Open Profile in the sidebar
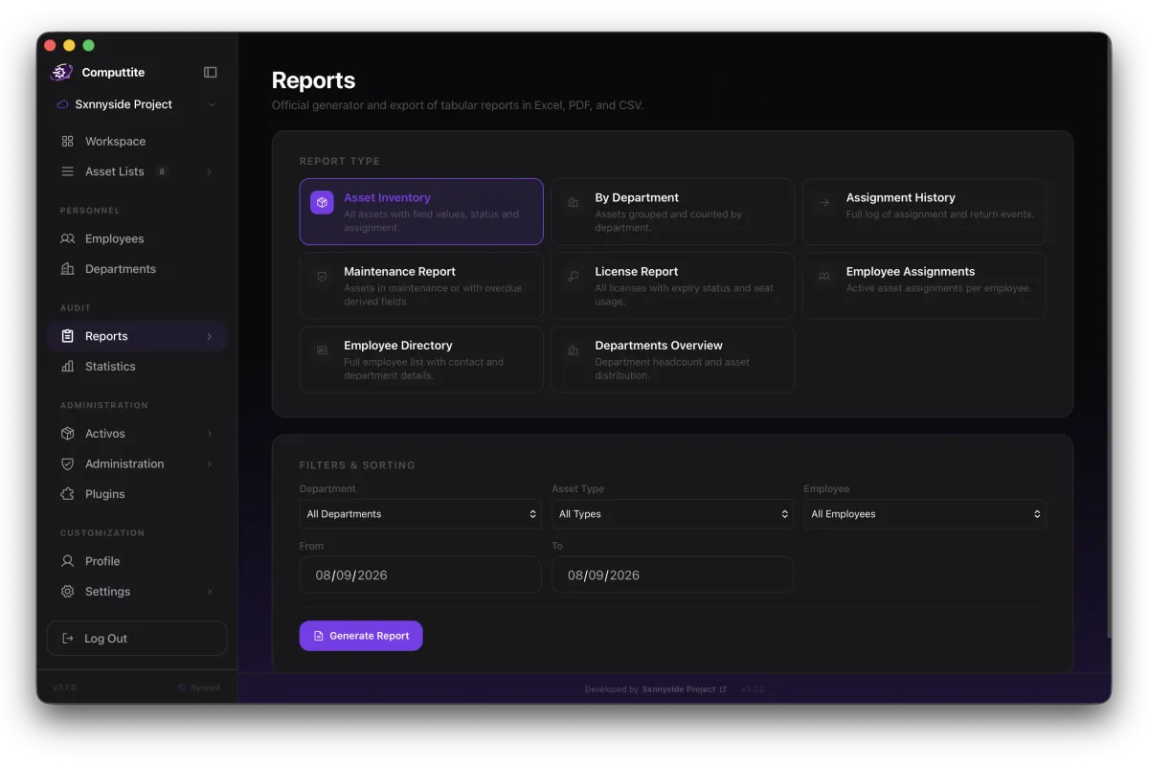 tap(137, 561)
